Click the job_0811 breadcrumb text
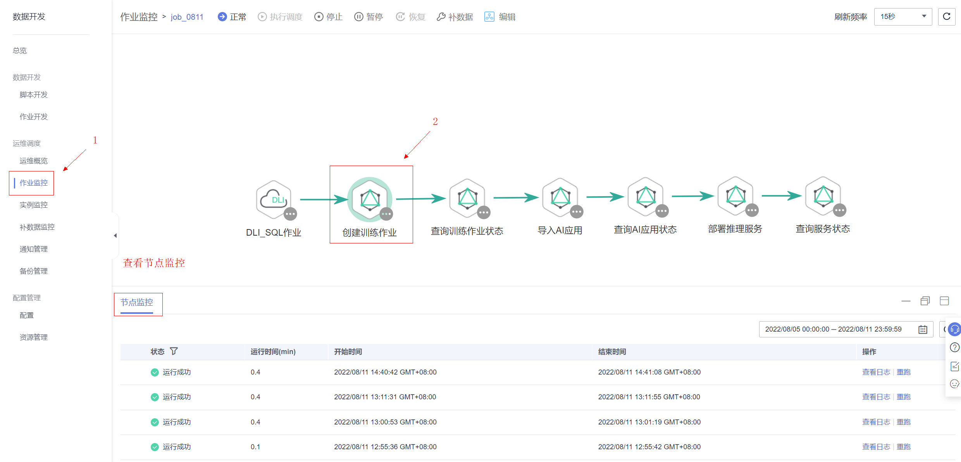961x462 pixels. point(187,17)
